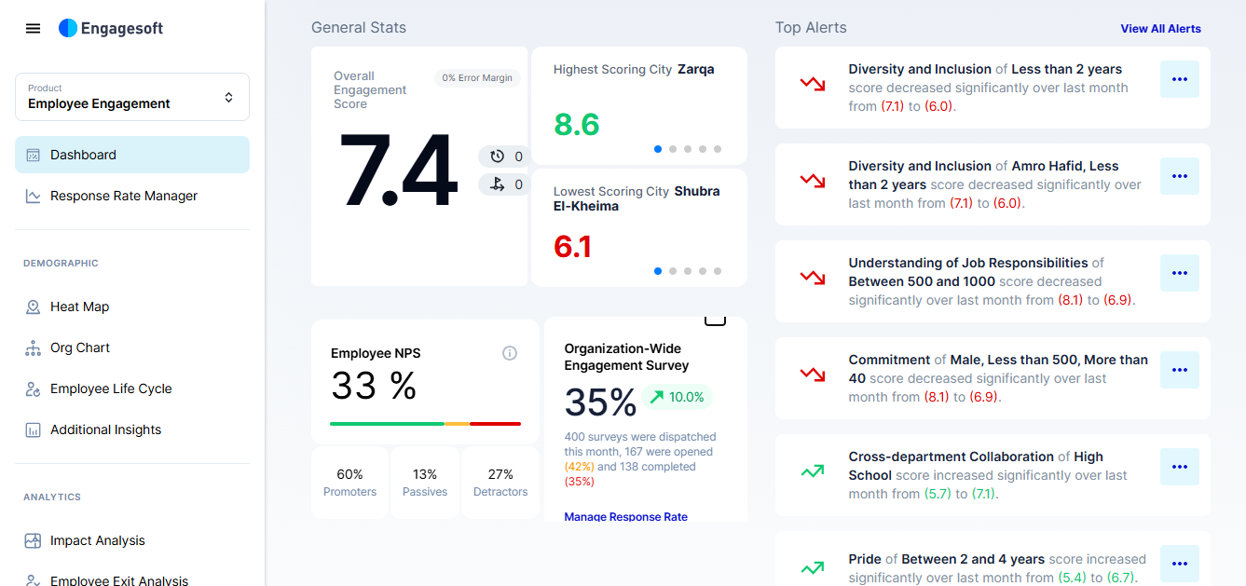
Task: Click the Manage Response Rate link
Action: [x=625, y=517]
